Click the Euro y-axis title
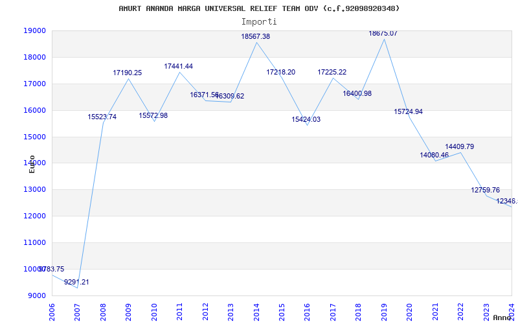Screen dimensions: 518x324 pyautogui.click(x=32, y=164)
